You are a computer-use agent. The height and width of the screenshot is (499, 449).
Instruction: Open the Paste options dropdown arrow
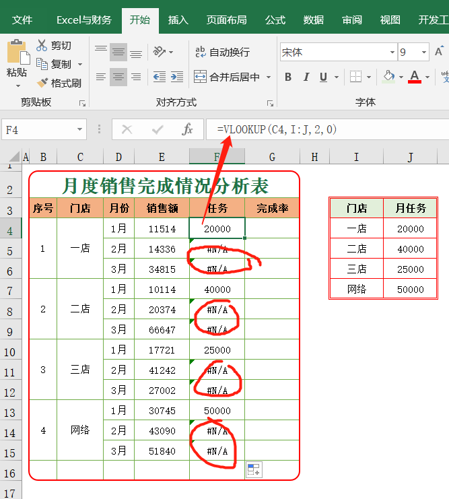click(x=18, y=86)
